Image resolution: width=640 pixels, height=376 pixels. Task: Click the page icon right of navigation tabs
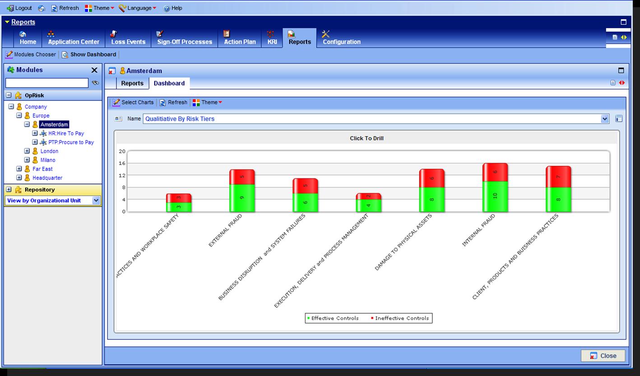point(615,37)
